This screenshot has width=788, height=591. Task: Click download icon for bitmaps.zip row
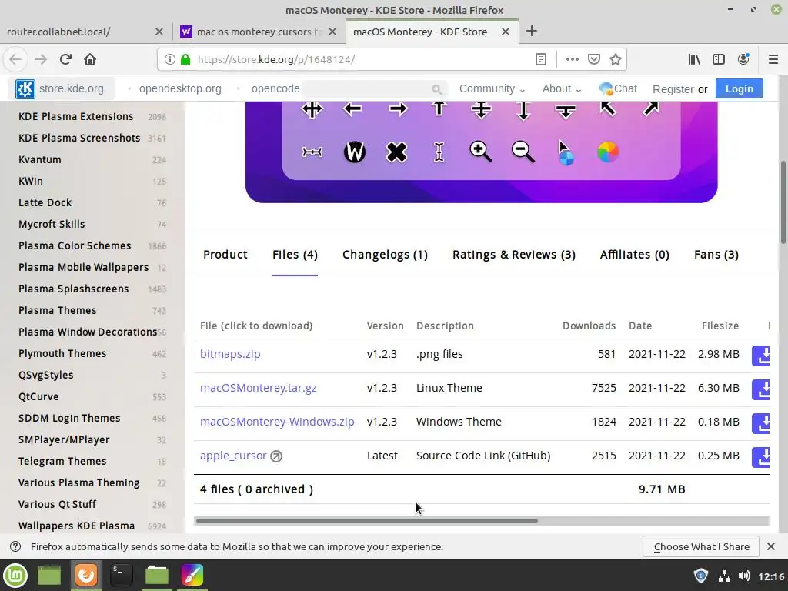tap(761, 355)
